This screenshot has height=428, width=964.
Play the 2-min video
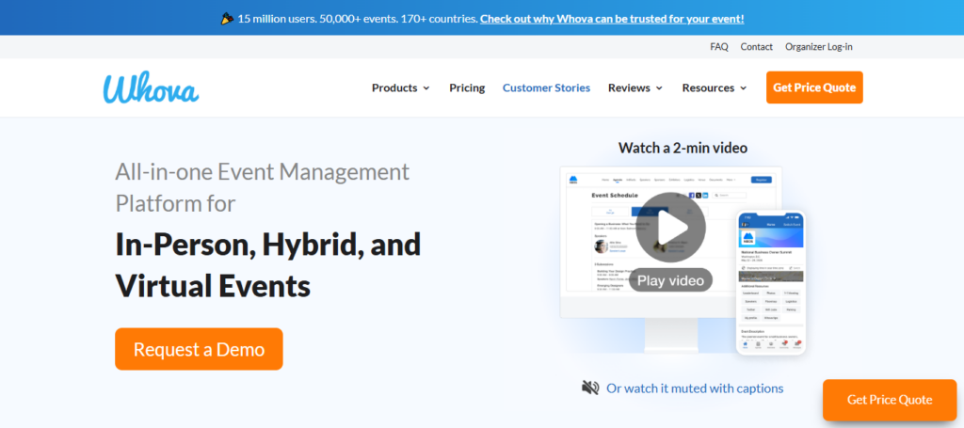pos(670,228)
